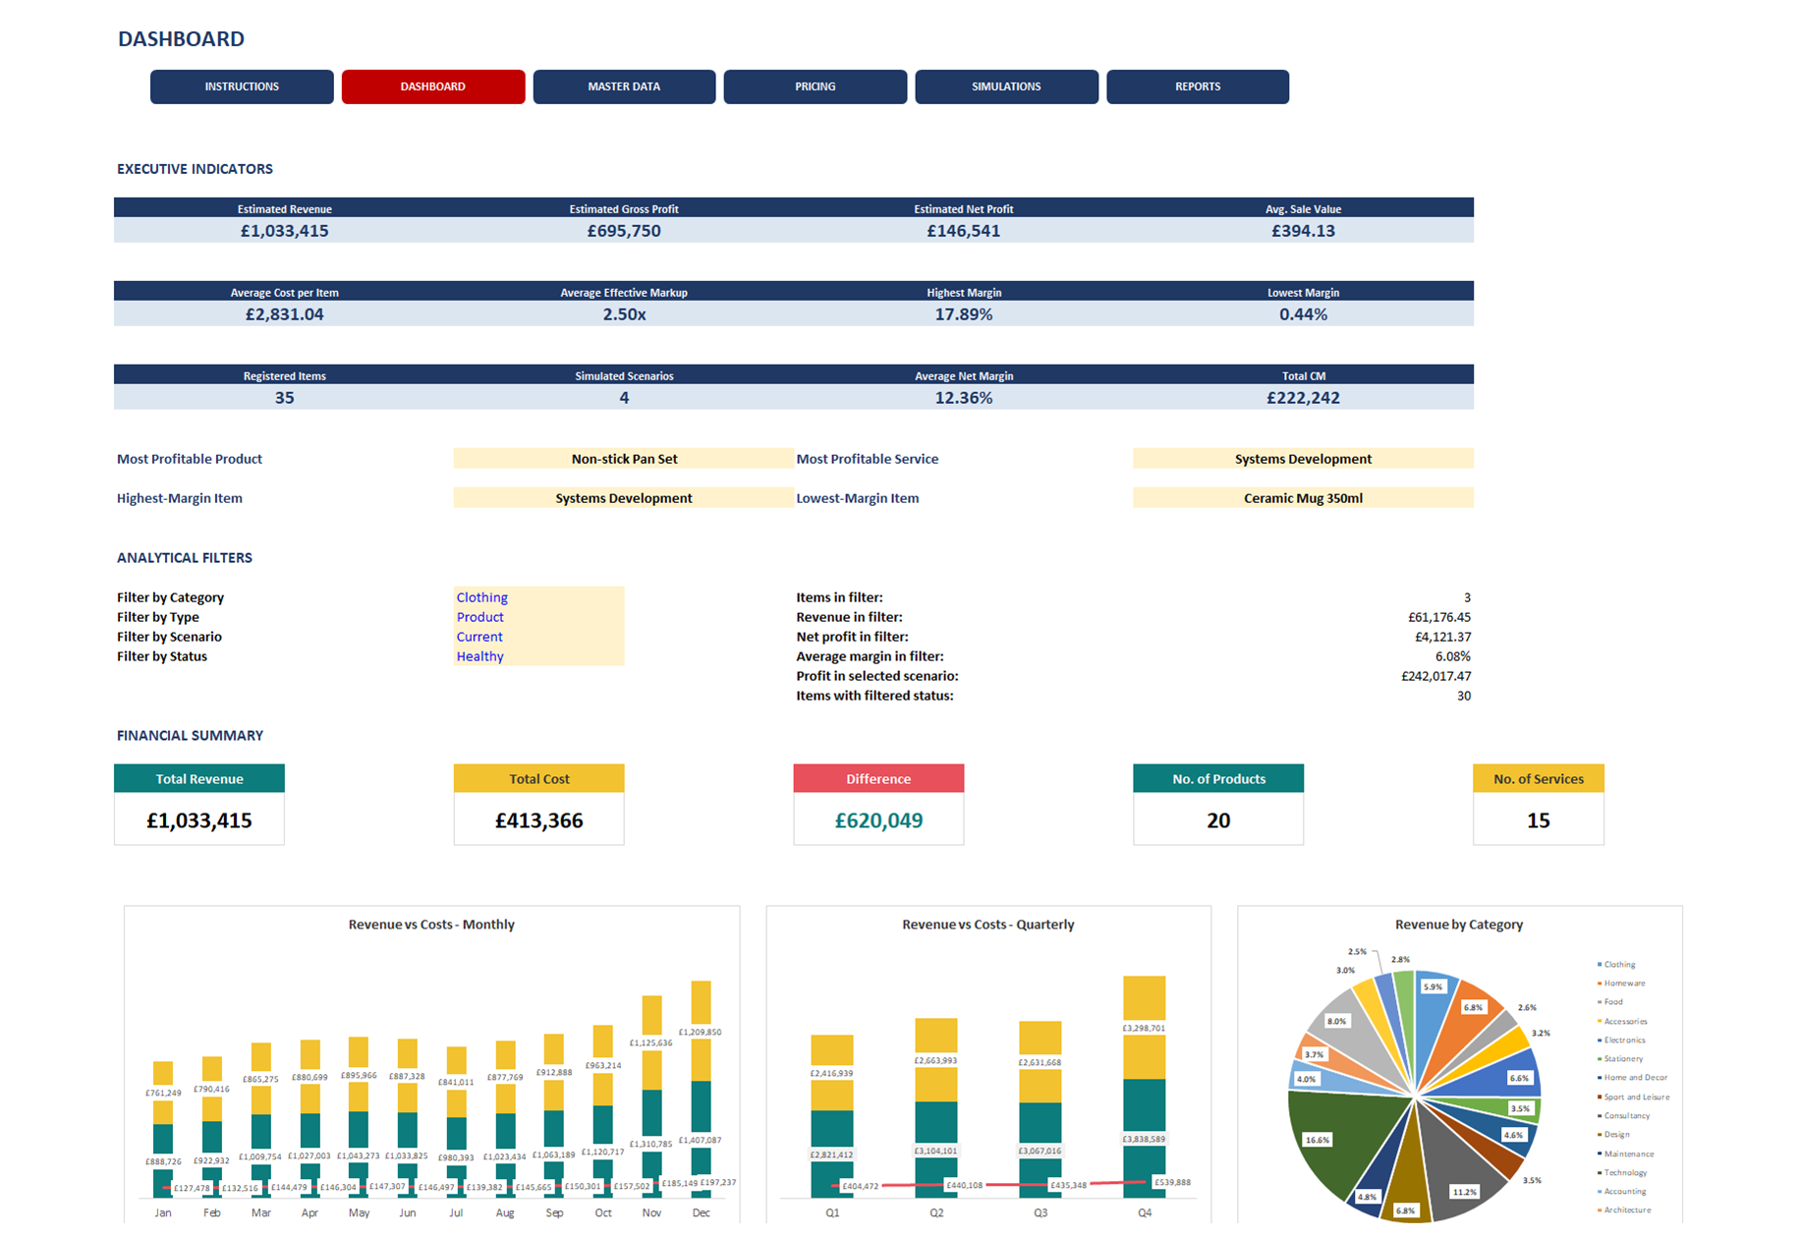The image size is (1799, 1237).
Task: Select the Revenue vs Costs - Monthly chart title
Action: pyautogui.click(x=431, y=925)
